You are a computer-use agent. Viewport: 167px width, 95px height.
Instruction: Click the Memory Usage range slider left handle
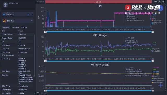tap(45, 91)
